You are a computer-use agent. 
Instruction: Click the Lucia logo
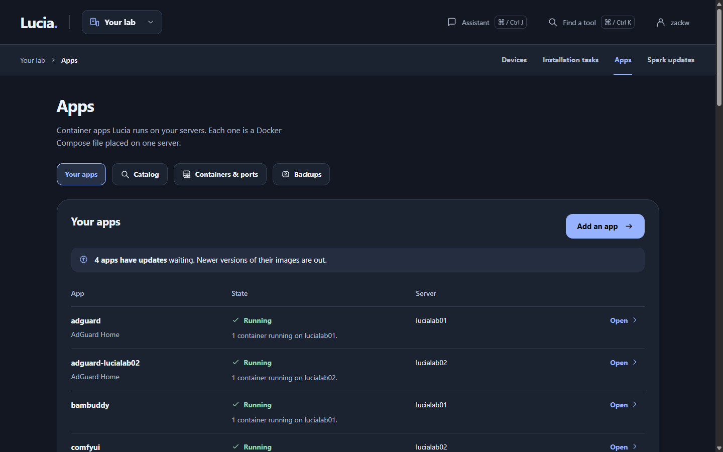click(x=39, y=23)
